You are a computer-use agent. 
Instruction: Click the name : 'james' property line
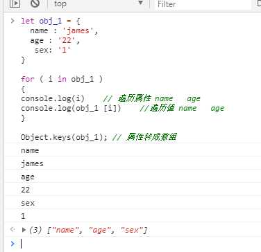pos(64,30)
